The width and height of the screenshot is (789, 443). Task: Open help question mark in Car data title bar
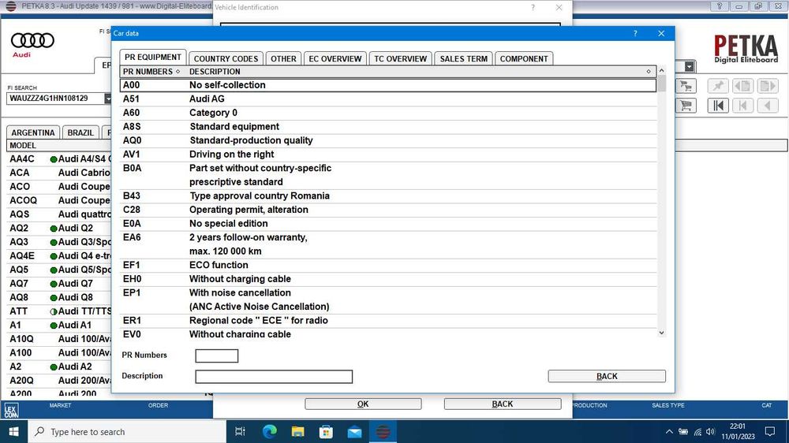[x=635, y=33]
